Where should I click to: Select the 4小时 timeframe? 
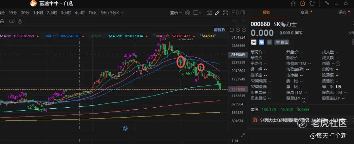(80, 13)
